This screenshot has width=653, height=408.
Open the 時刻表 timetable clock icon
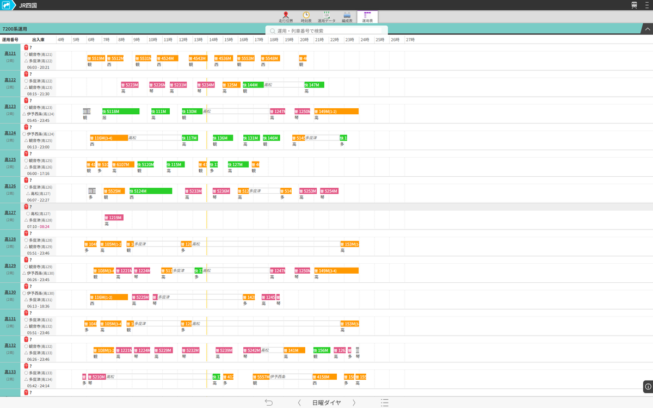pos(306,17)
